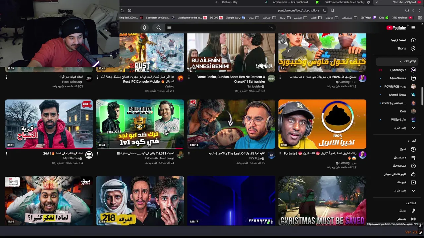Reload the page with browser refresh icon
The width and height of the screenshot is (424, 238).
click(407, 11)
